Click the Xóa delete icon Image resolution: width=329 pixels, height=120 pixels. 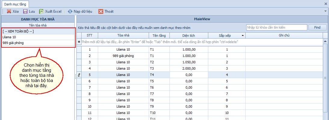9,11
